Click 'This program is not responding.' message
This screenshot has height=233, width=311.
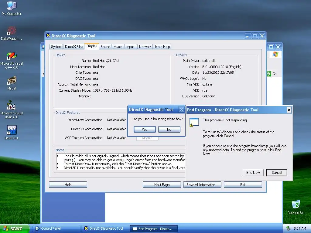tap(225, 120)
